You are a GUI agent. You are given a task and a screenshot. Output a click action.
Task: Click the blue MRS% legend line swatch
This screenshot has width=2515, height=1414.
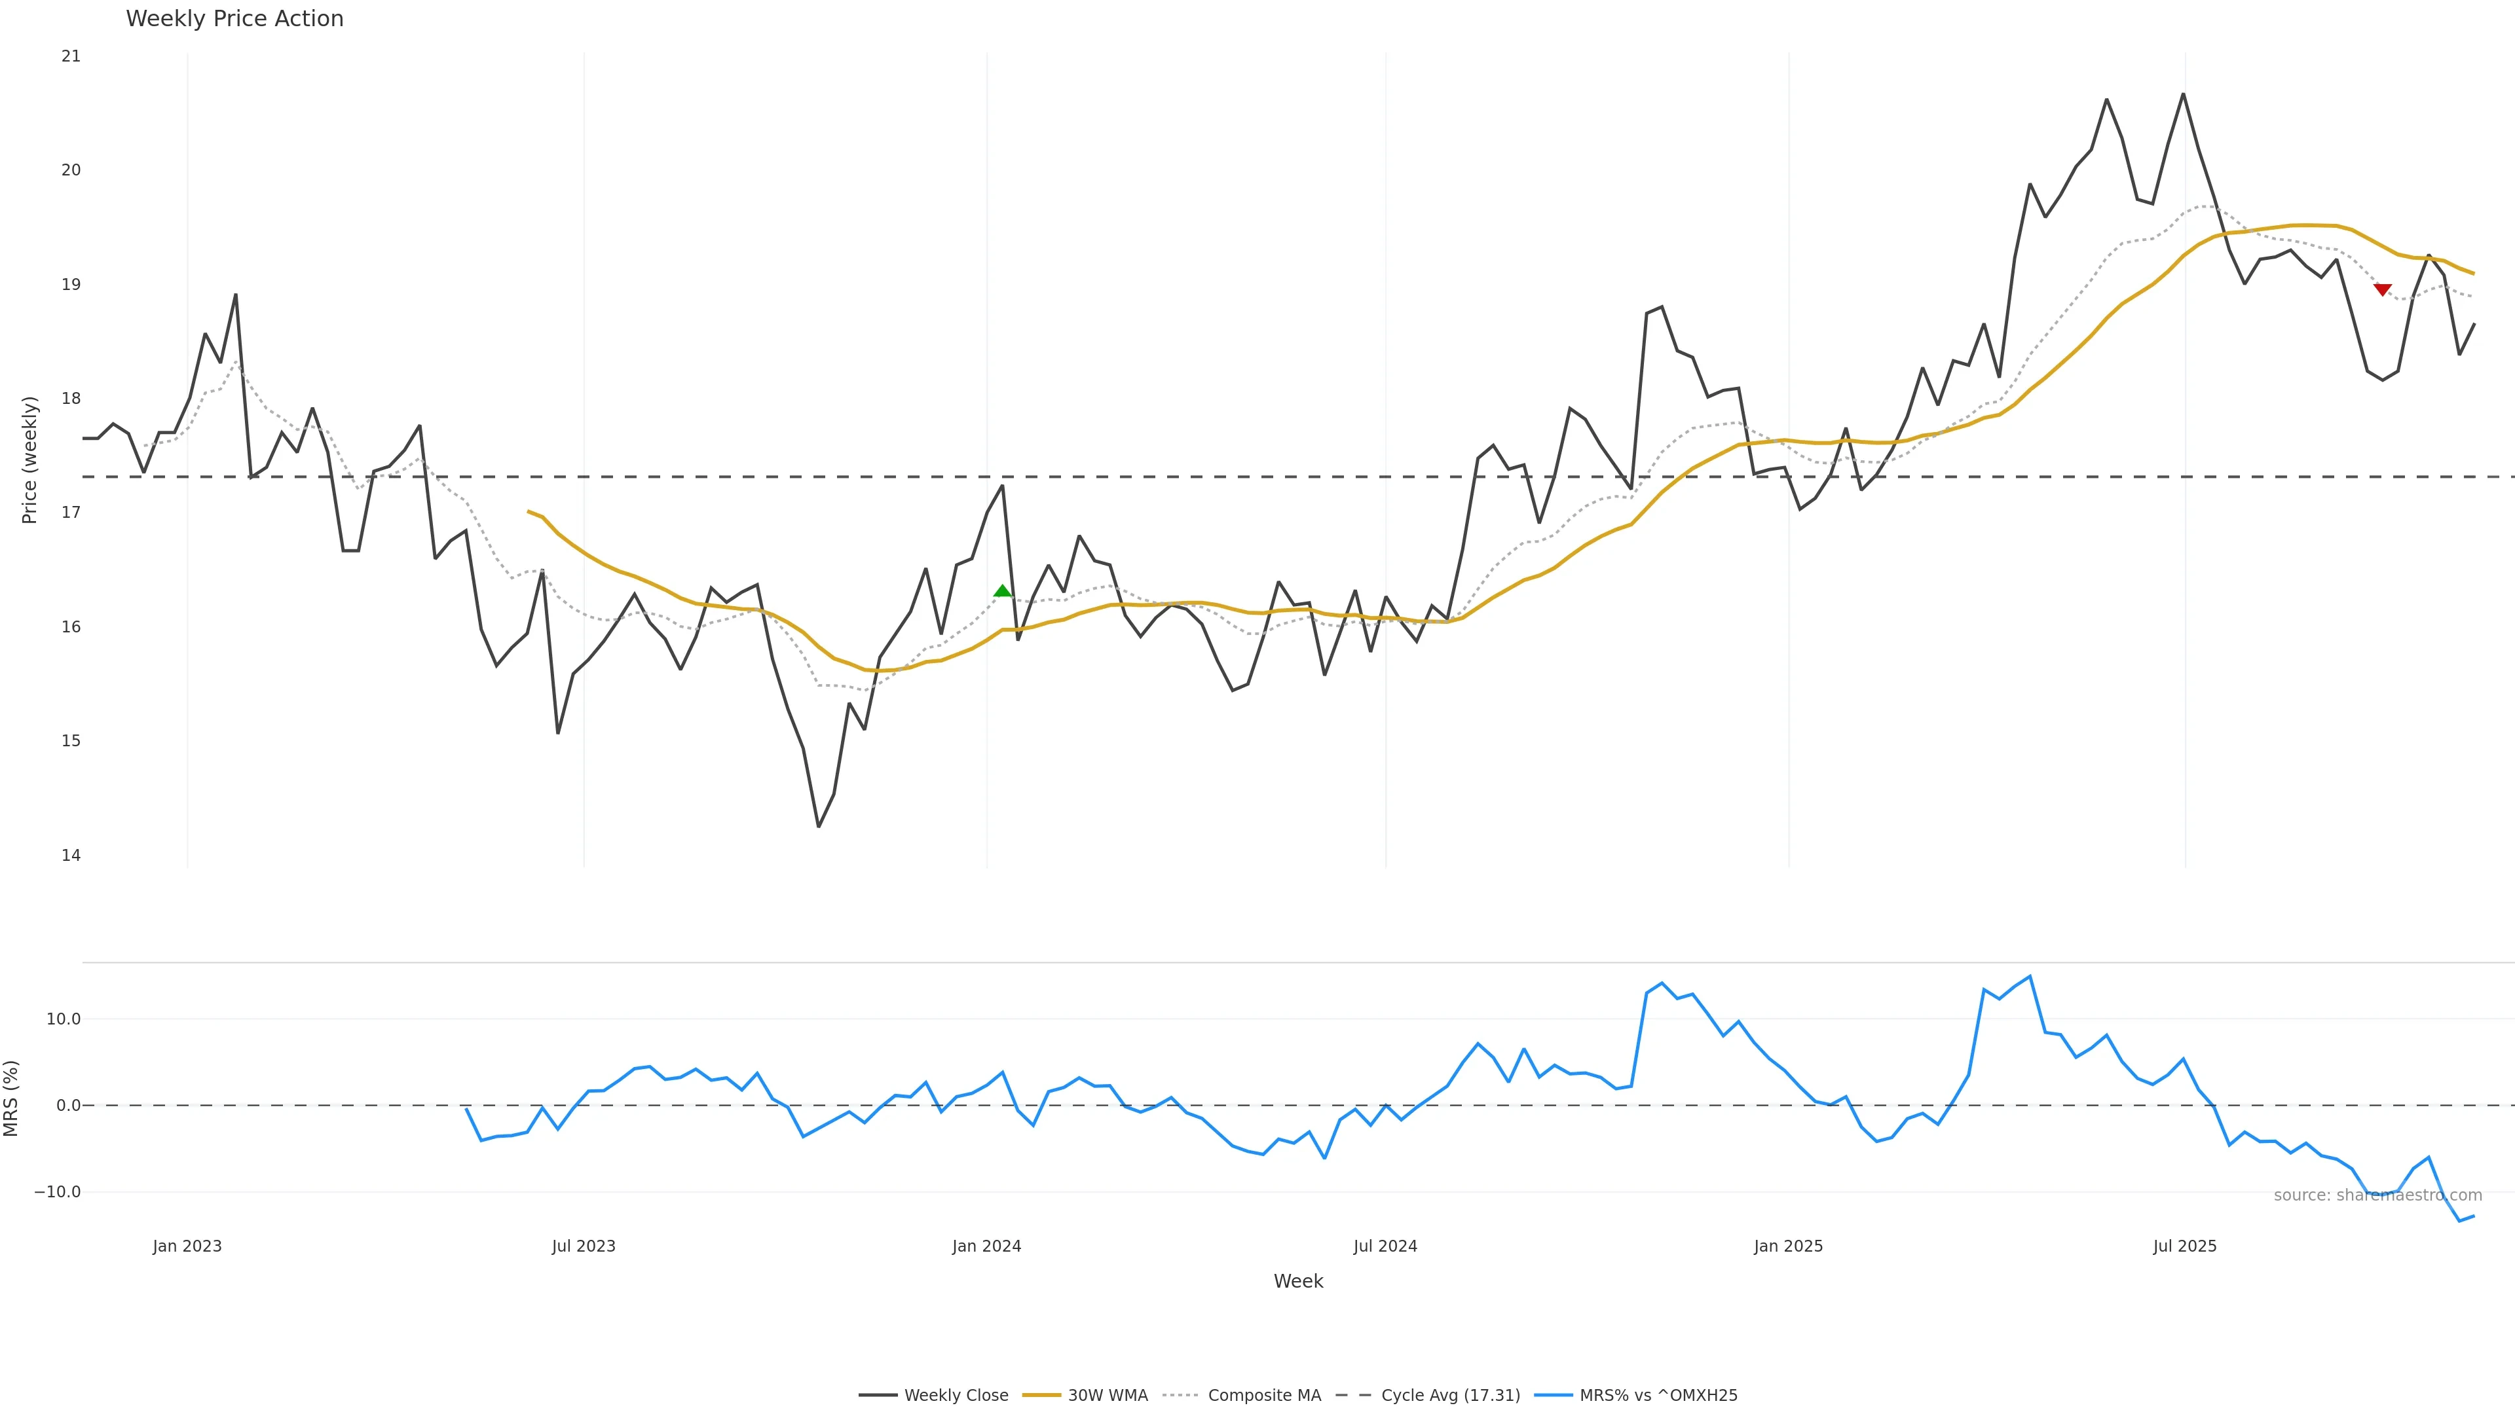tap(1552, 1396)
